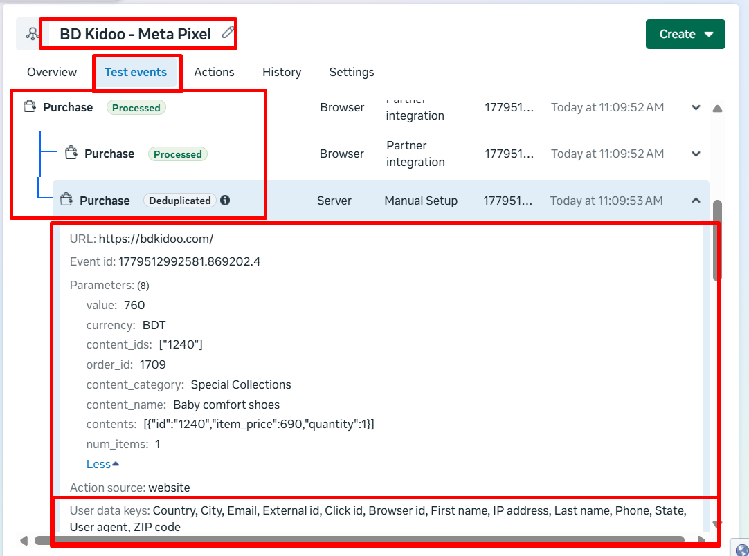Click the contents JSON array value
Screen dimensions: 749x556
point(258,425)
